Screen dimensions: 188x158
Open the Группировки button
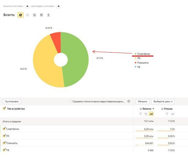click(x=12, y=101)
